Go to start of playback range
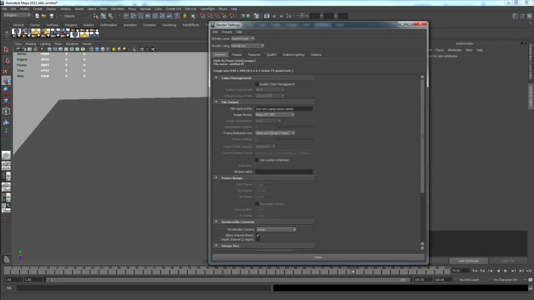 click(x=475, y=271)
